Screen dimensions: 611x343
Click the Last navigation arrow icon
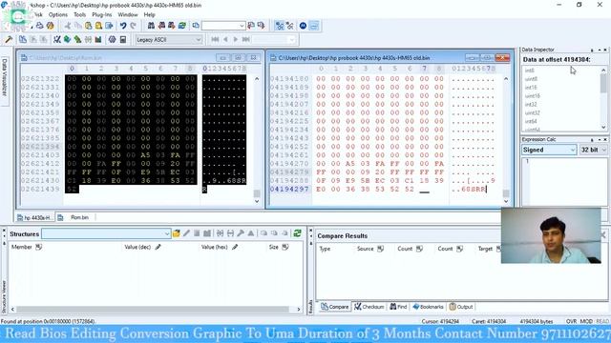click(245, 40)
